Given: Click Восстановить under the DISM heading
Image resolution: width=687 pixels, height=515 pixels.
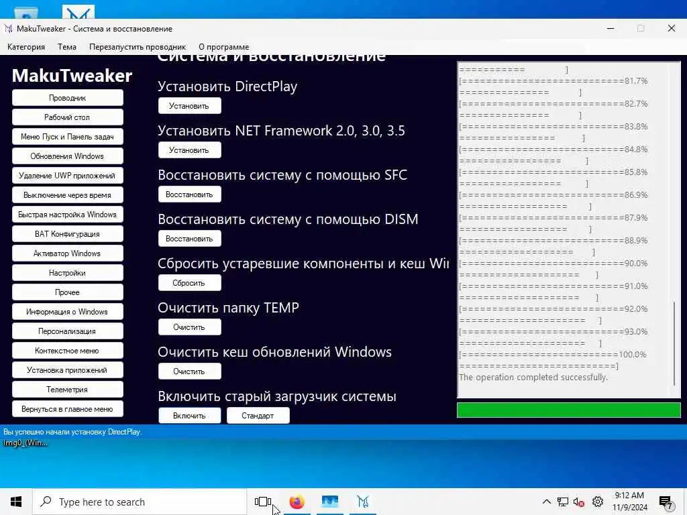Looking at the screenshot, I should [x=189, y=239].
